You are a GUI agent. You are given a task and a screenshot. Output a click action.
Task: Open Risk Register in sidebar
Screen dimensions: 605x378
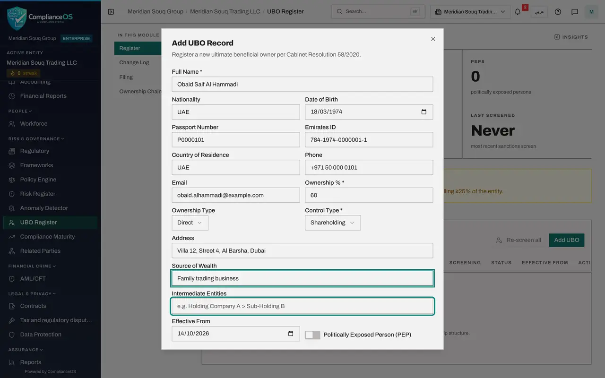pyautogui.click(x=37, y=194)
